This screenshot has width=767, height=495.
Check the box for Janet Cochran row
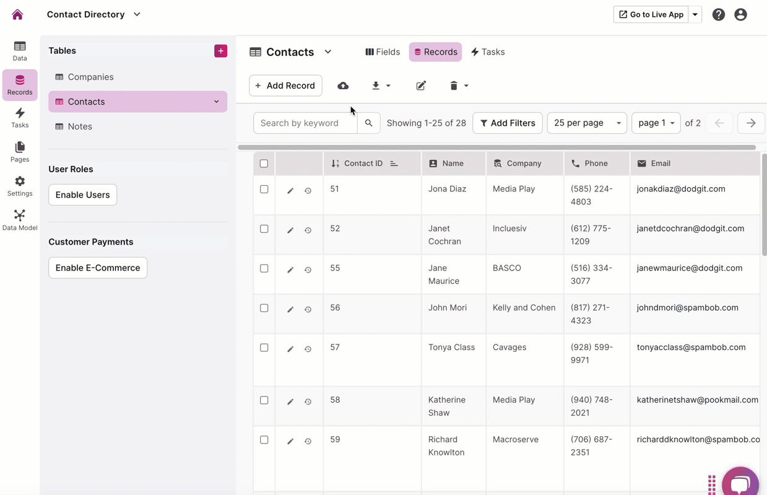coord(264,229)
